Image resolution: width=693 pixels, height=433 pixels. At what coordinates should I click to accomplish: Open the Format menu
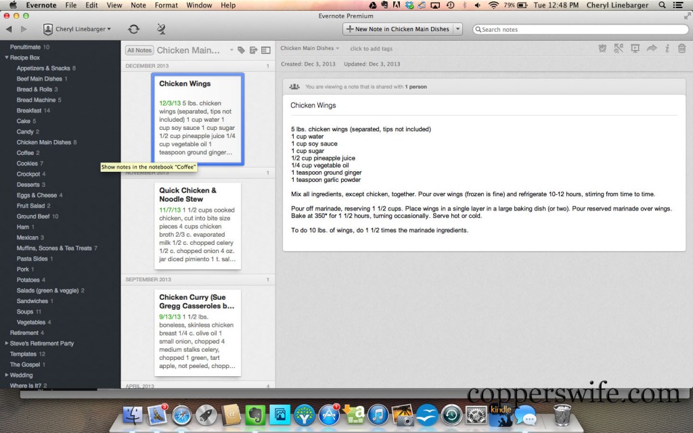[166, 5]
